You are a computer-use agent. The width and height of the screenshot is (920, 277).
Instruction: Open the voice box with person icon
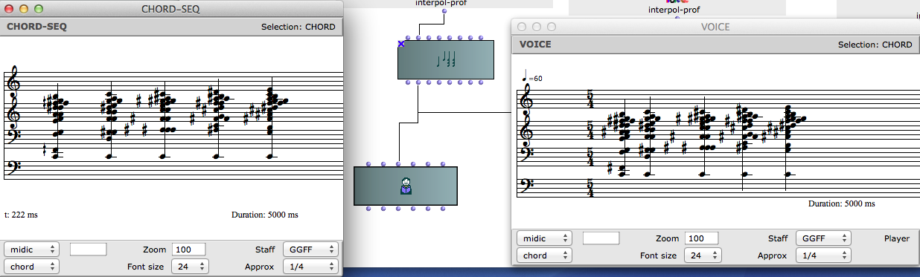406,186
